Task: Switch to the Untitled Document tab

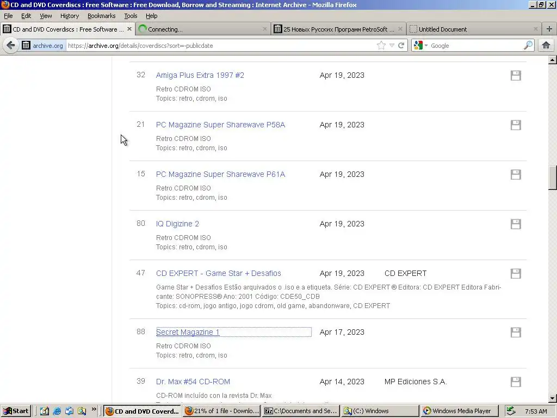Action: (x=474, y=29)
